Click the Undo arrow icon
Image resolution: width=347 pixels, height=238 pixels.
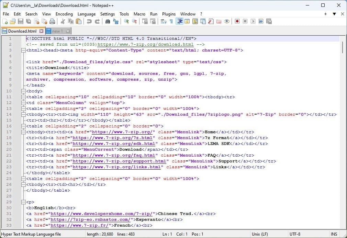click(89, 21)
